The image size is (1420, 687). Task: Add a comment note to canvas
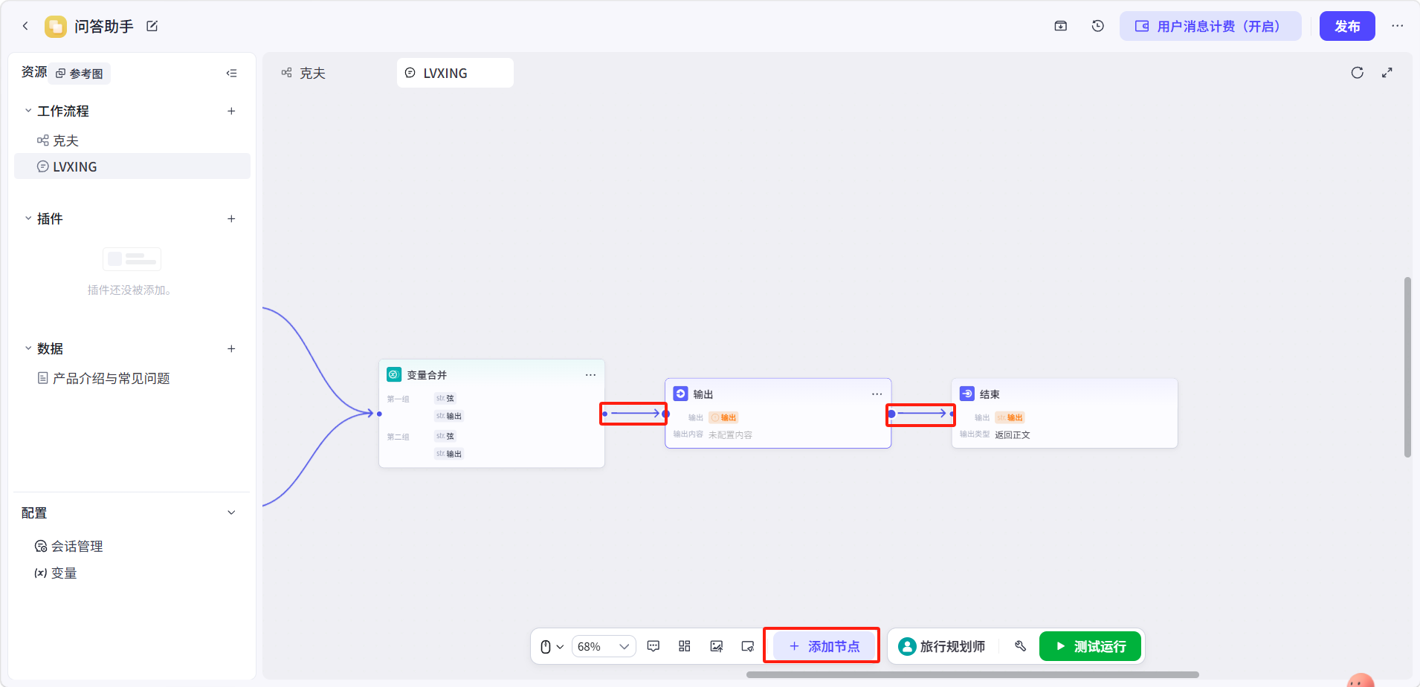653,646
